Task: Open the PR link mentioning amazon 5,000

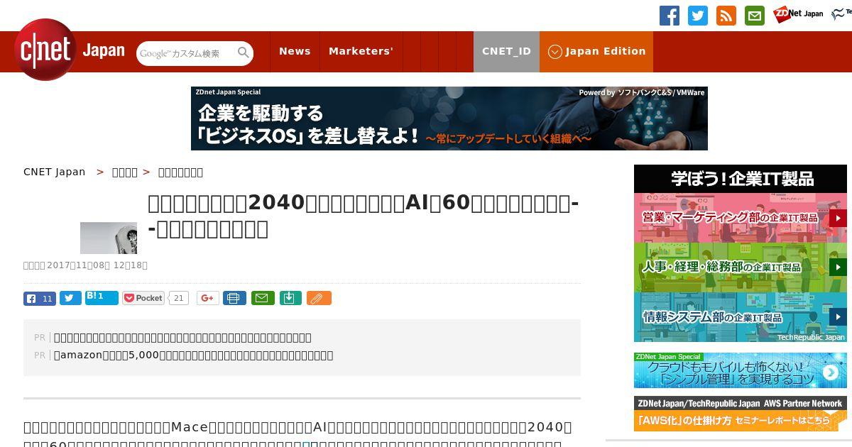Action: [193, 355]
